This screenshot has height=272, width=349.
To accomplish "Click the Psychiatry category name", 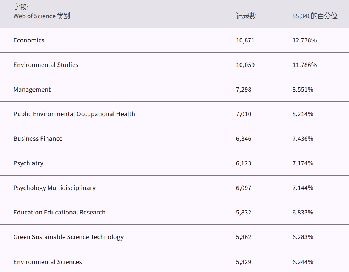I will [28, 163].
